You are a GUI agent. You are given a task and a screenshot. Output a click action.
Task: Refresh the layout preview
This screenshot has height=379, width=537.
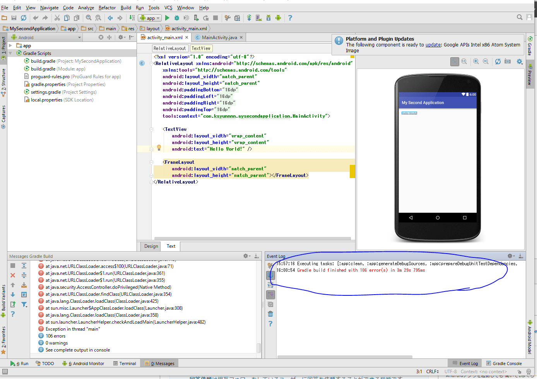(498, 62)
